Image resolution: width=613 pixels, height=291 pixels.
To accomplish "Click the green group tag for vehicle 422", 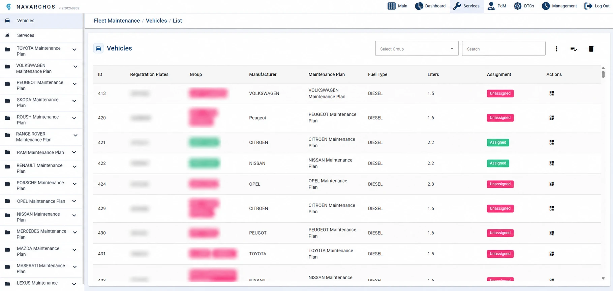I will pos(205,163).
